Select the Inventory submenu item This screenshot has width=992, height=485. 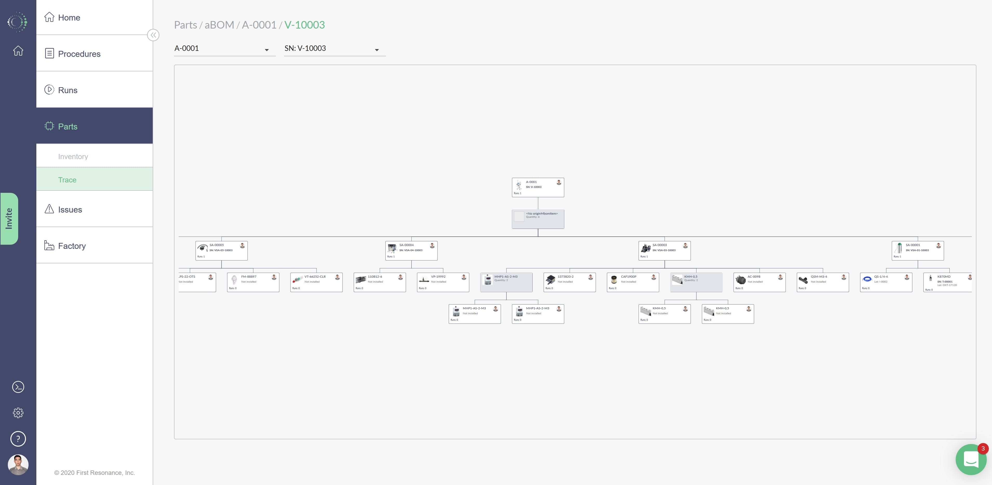[73, 157]
